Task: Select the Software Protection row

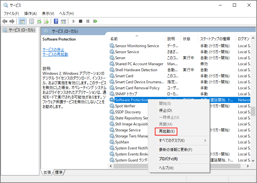Action: point(180,100)
